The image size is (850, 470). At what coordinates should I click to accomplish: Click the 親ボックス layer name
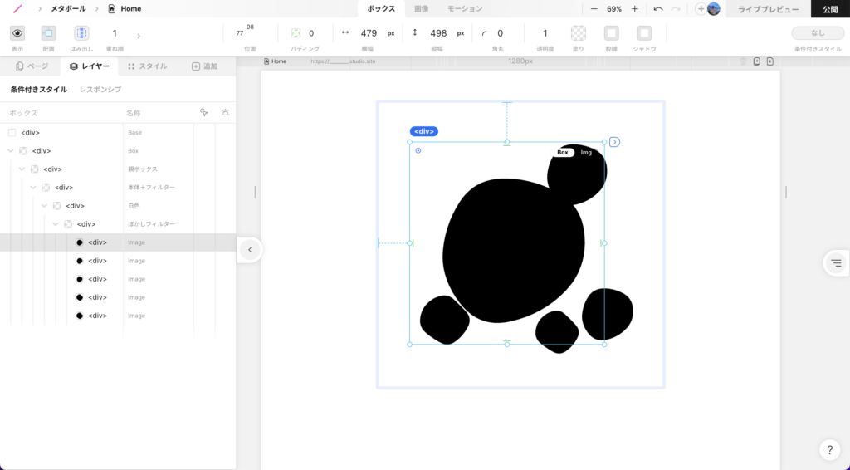click(x=143, y=169)
